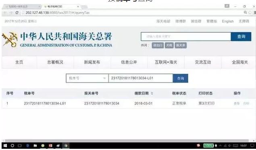Open the Windows Start menu

point(5,146)
